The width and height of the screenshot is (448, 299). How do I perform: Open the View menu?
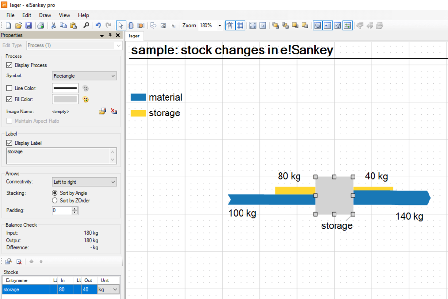[x=64, y=15]
